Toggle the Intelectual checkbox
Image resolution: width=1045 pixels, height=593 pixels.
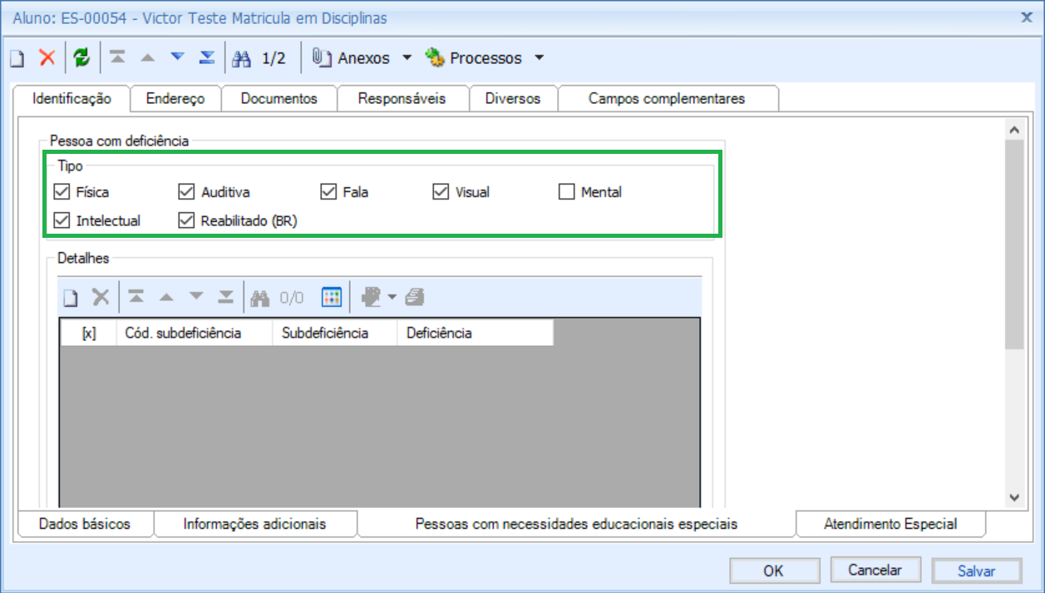pyautogui.click(x=61, y=220)
